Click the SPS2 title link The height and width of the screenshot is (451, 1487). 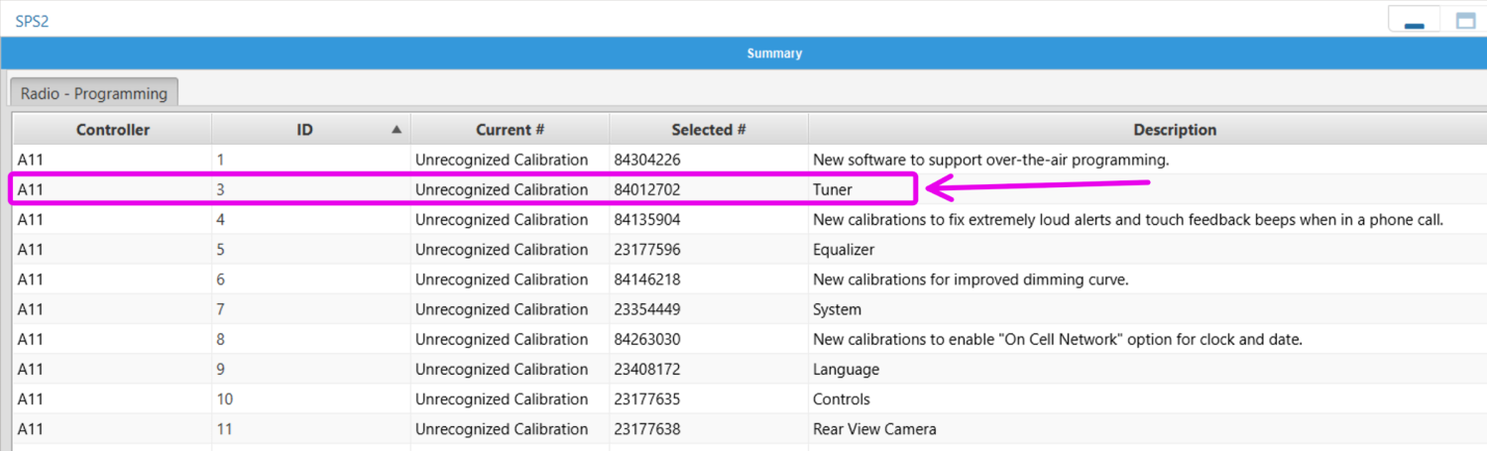(x=32, y=21)
